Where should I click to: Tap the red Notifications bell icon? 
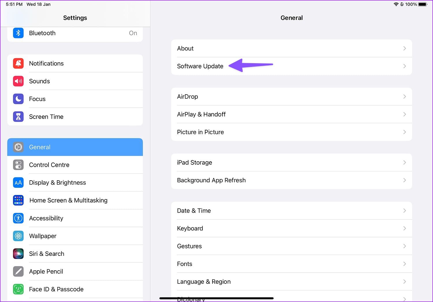pos(18,63)
